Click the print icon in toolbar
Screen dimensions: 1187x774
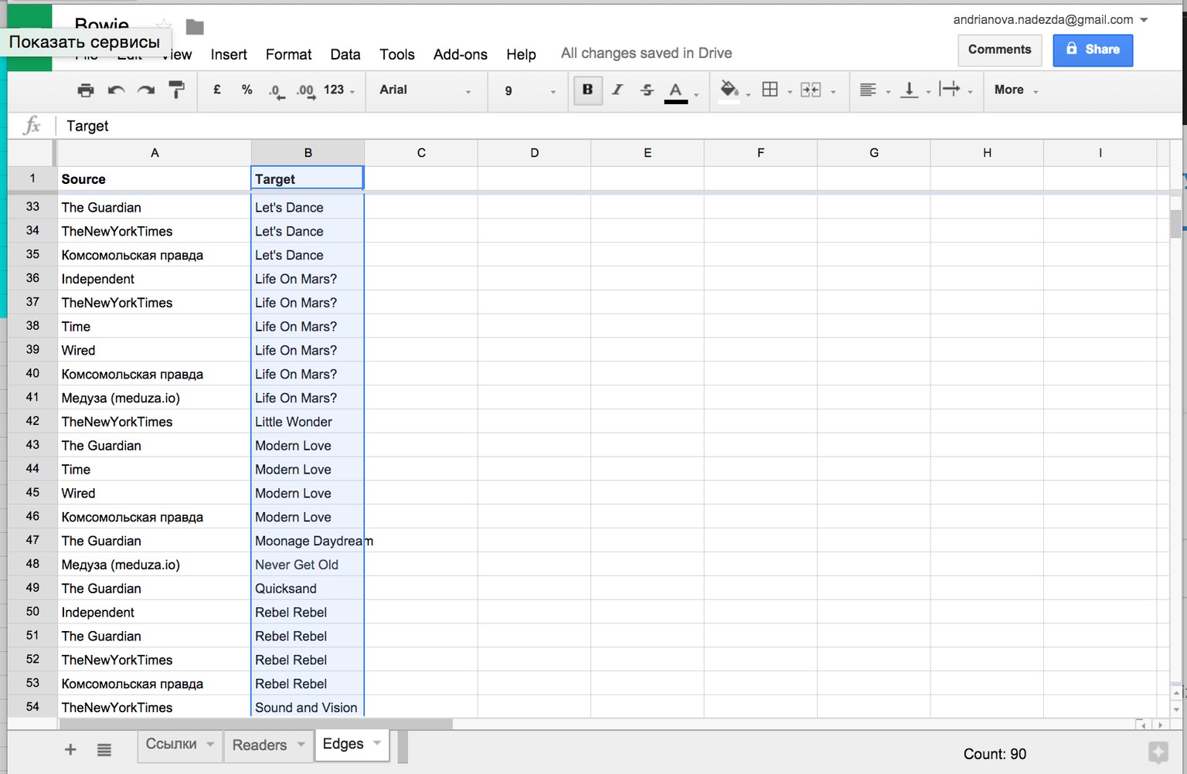pos(86,90)
